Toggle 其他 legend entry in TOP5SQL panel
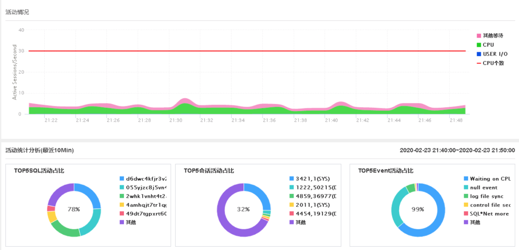The width and height of the screenshot is (519, 250). [128, 222]
